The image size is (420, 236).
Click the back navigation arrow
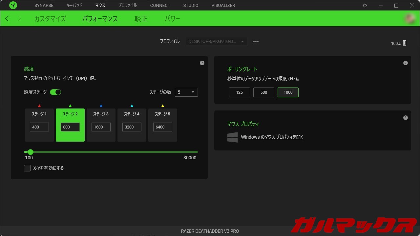(x=7, y=18)
